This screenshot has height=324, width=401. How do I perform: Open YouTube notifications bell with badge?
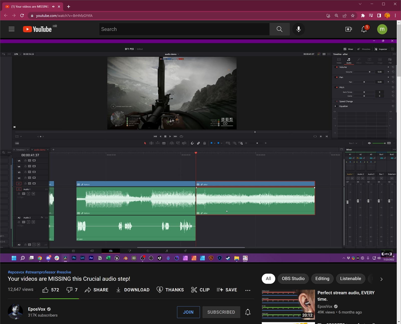[x=364, y=29]
